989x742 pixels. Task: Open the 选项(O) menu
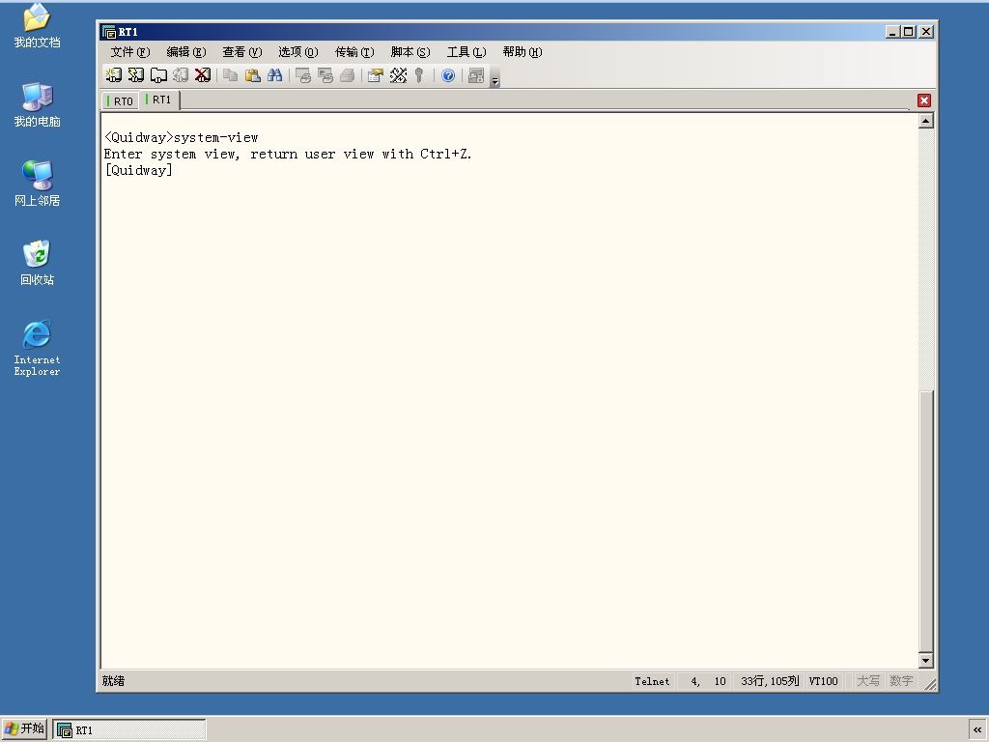298,52
